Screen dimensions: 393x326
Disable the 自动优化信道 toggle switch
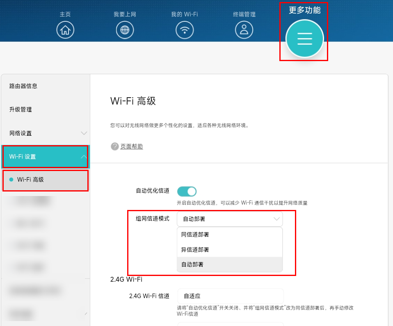(x=187, y=191)
